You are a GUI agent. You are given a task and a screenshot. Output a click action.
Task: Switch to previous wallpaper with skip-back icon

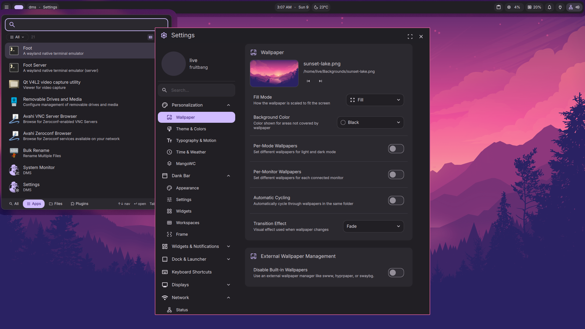tap(308, 81)
